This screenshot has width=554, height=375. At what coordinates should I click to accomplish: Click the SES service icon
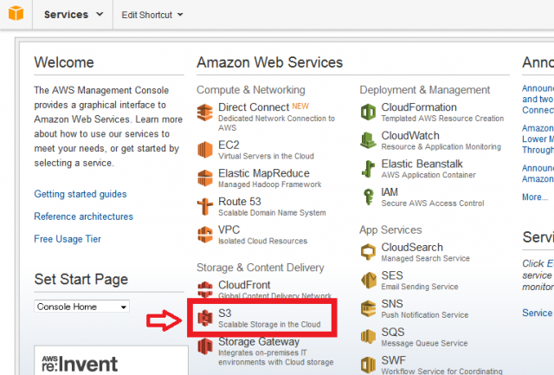tap(368, 281)
